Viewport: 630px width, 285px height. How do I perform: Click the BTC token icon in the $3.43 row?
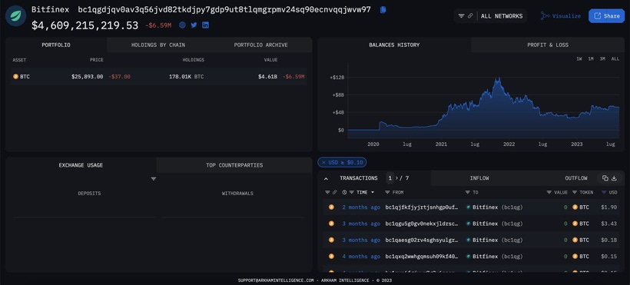pyautogui.click(x=575, y=224)
